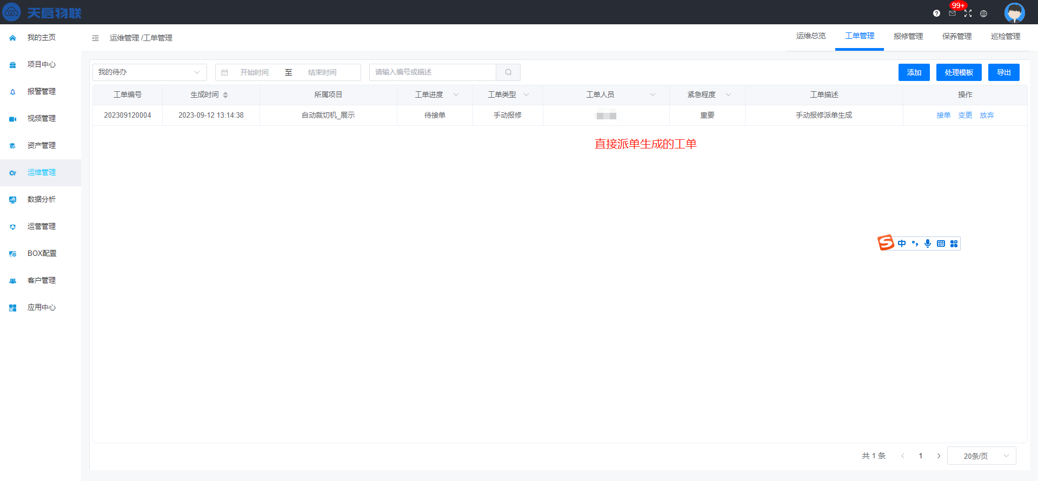Click the 开始时间 date field

click(x=255, y=72)
